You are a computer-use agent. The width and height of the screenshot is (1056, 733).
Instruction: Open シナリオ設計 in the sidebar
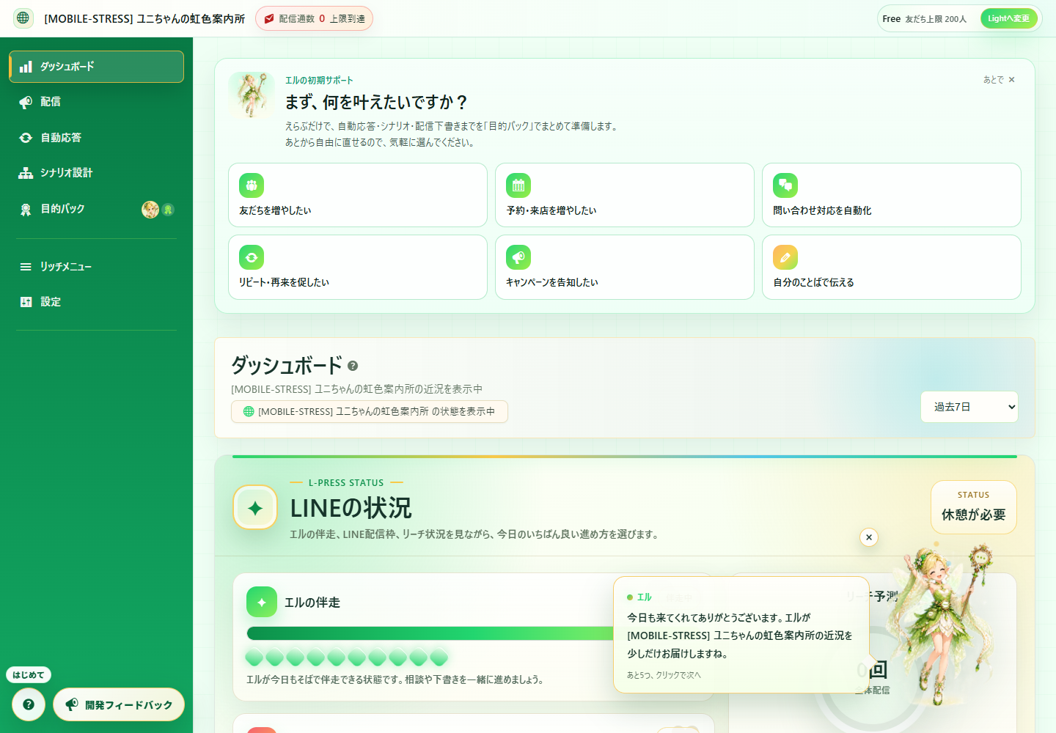coord(96,173)
